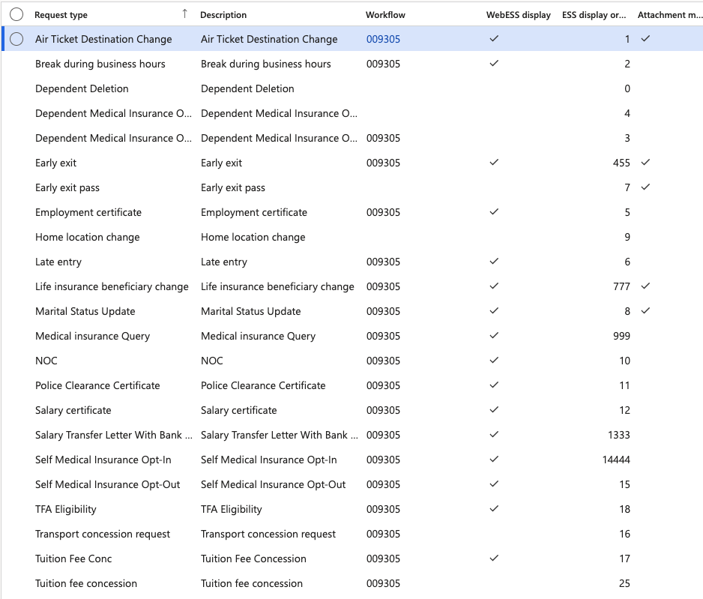The width and height of the screenshot is (703, 599).
Task: Select the Break during business hours request type
Action: 100,64
